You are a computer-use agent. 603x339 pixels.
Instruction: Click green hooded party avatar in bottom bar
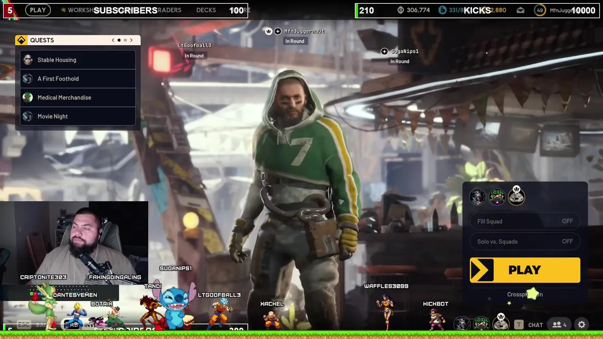point(481,324)
